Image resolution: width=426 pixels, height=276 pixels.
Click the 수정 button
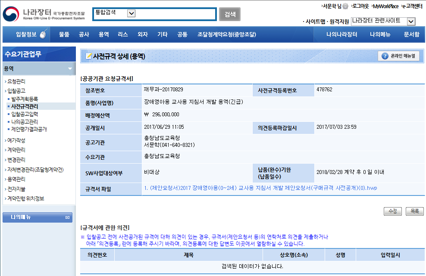392,211
